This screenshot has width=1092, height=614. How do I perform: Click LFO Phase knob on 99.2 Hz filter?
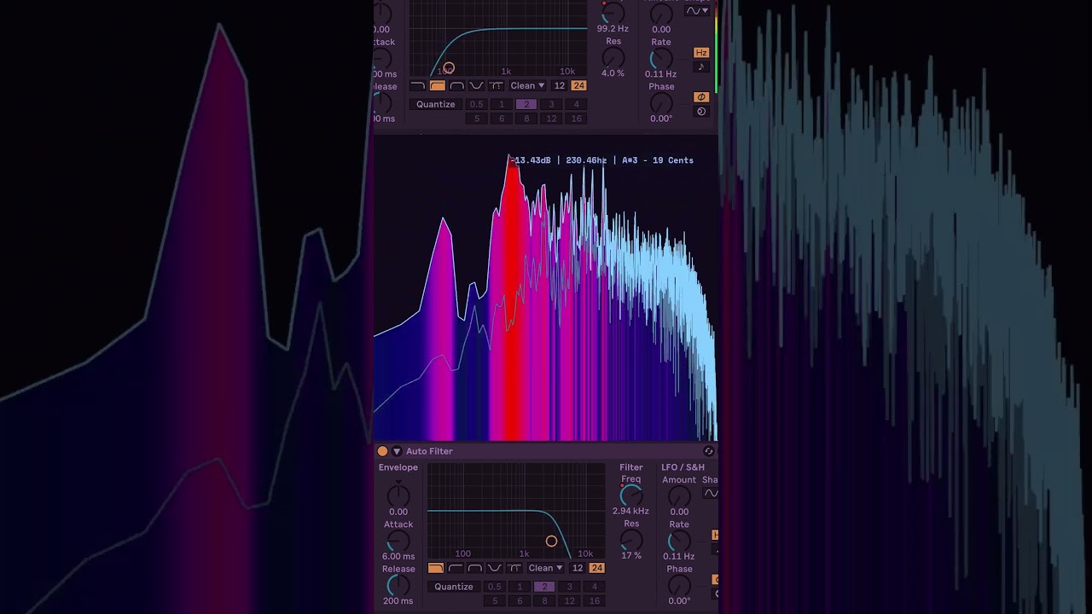[661, 103]
